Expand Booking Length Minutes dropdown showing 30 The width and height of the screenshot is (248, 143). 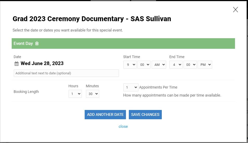coord(92,94)
